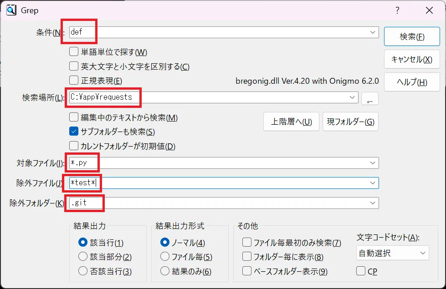The height and width of the screenshot is (289, 446).
Task: Expand the 対象ファイル dropdown list
Action: (373, 163)
